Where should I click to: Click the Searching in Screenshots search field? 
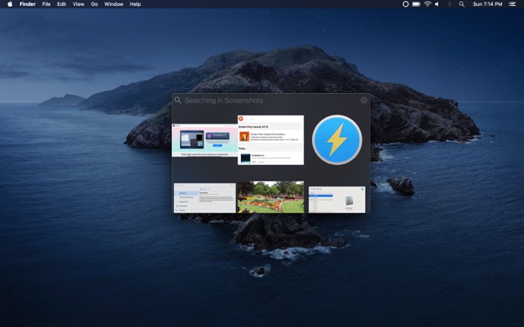(270, 100)
